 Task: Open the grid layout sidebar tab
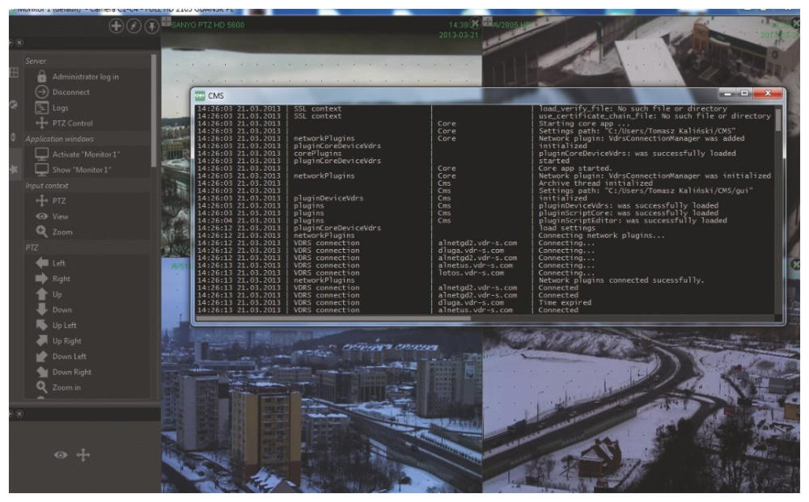point(13,74)
